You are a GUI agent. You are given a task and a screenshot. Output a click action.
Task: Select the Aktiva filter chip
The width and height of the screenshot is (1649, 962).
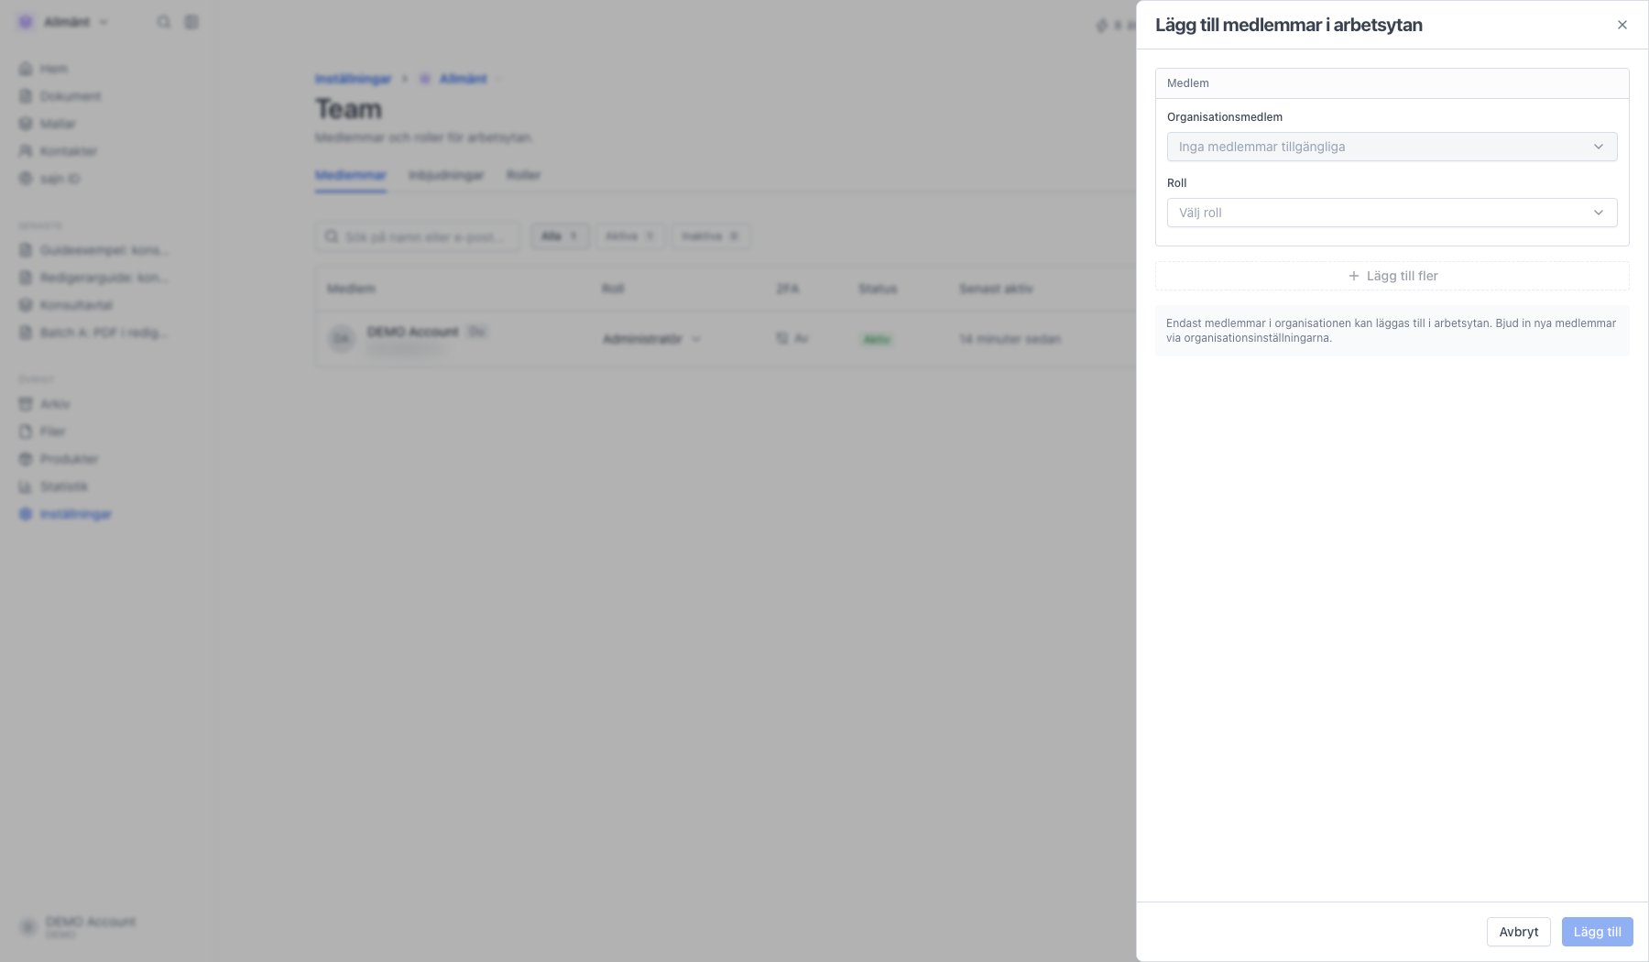tap(630, 236)
